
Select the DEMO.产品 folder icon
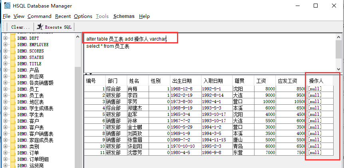click(13, 70)
